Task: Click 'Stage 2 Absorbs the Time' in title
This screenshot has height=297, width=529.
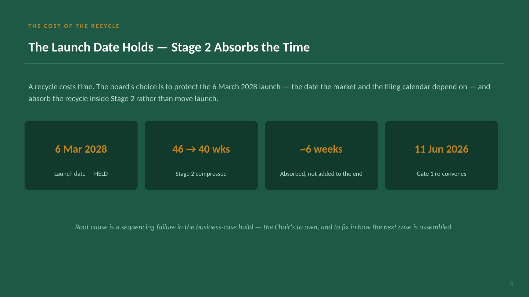Action: pyautogui.click(x=240, y=48)
